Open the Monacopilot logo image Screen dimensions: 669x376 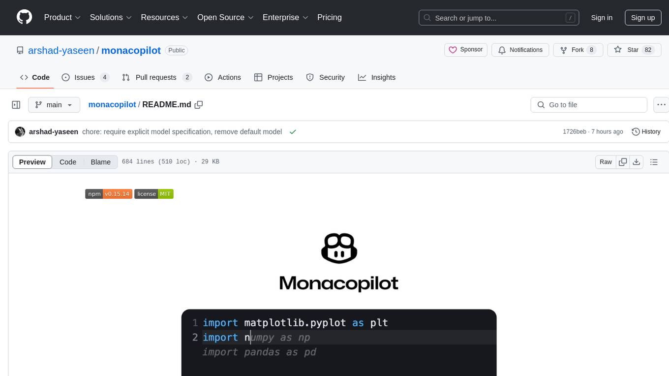pyautogui.click(x=339, y=263)
